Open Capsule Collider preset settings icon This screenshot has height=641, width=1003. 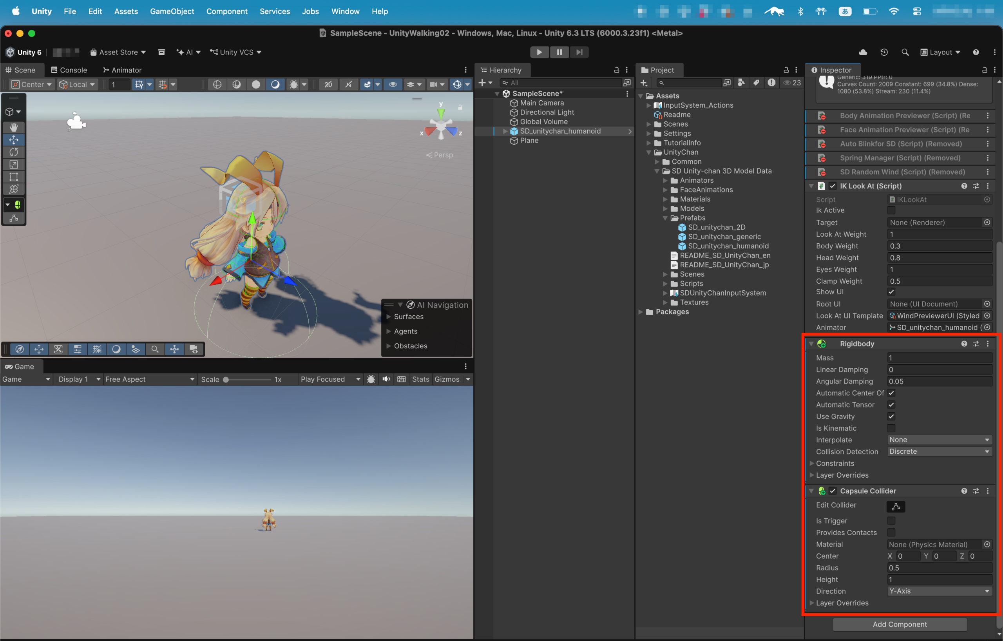click(x=976, y=491)
